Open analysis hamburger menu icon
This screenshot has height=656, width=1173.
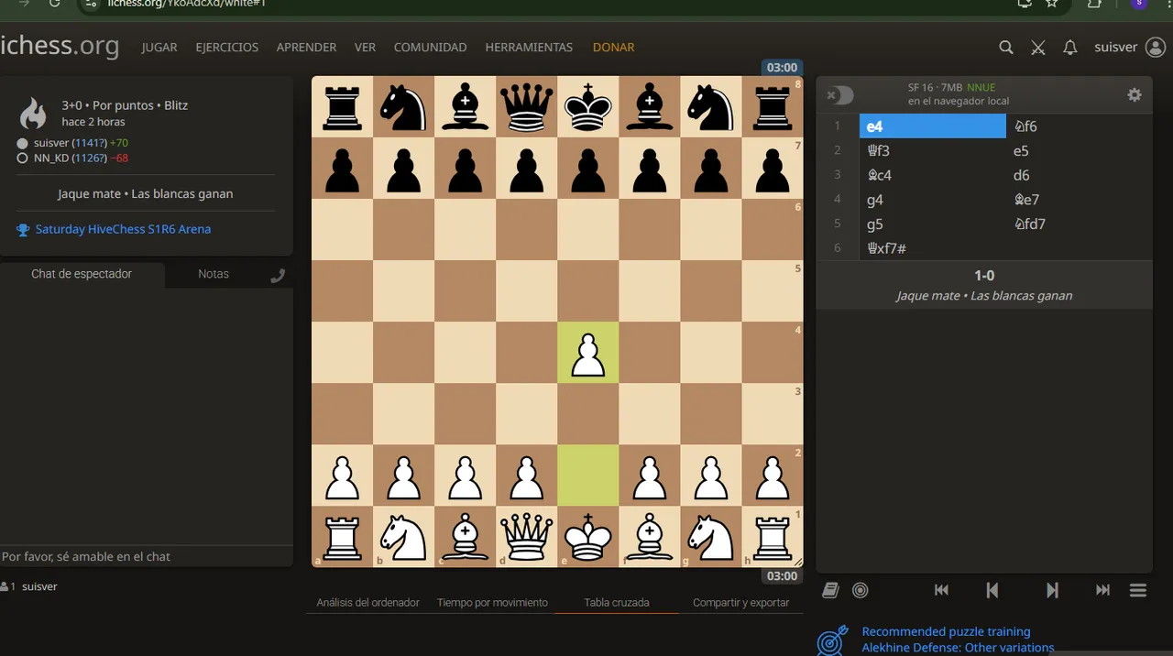(x=1138, y=590)
